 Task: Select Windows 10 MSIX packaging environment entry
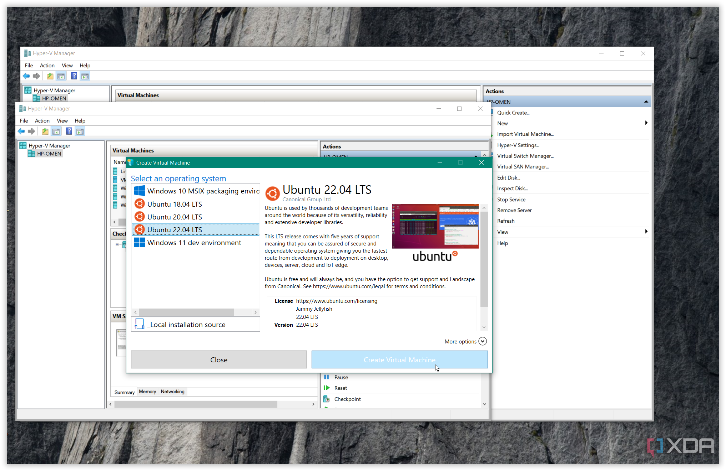coord(196,191)
